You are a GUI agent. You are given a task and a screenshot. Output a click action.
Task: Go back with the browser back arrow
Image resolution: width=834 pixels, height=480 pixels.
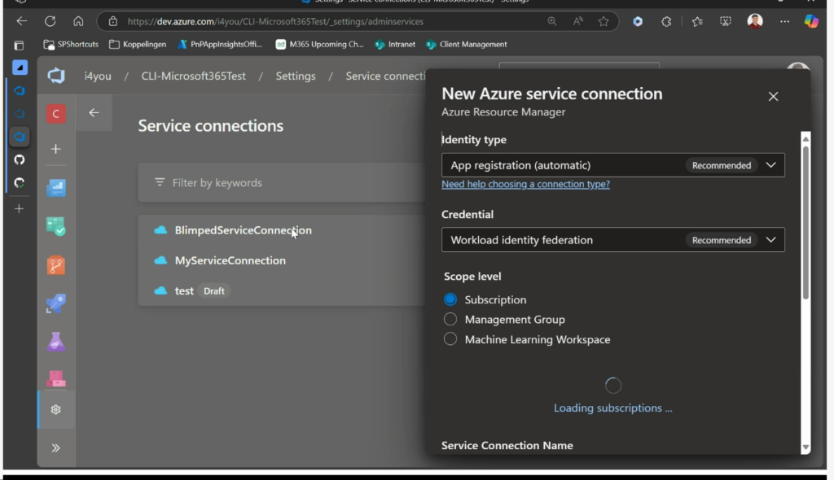coord(22,21)
